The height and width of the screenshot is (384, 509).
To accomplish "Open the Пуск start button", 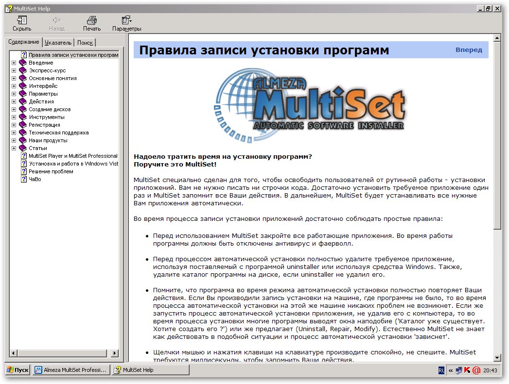I will click(18, 370).
